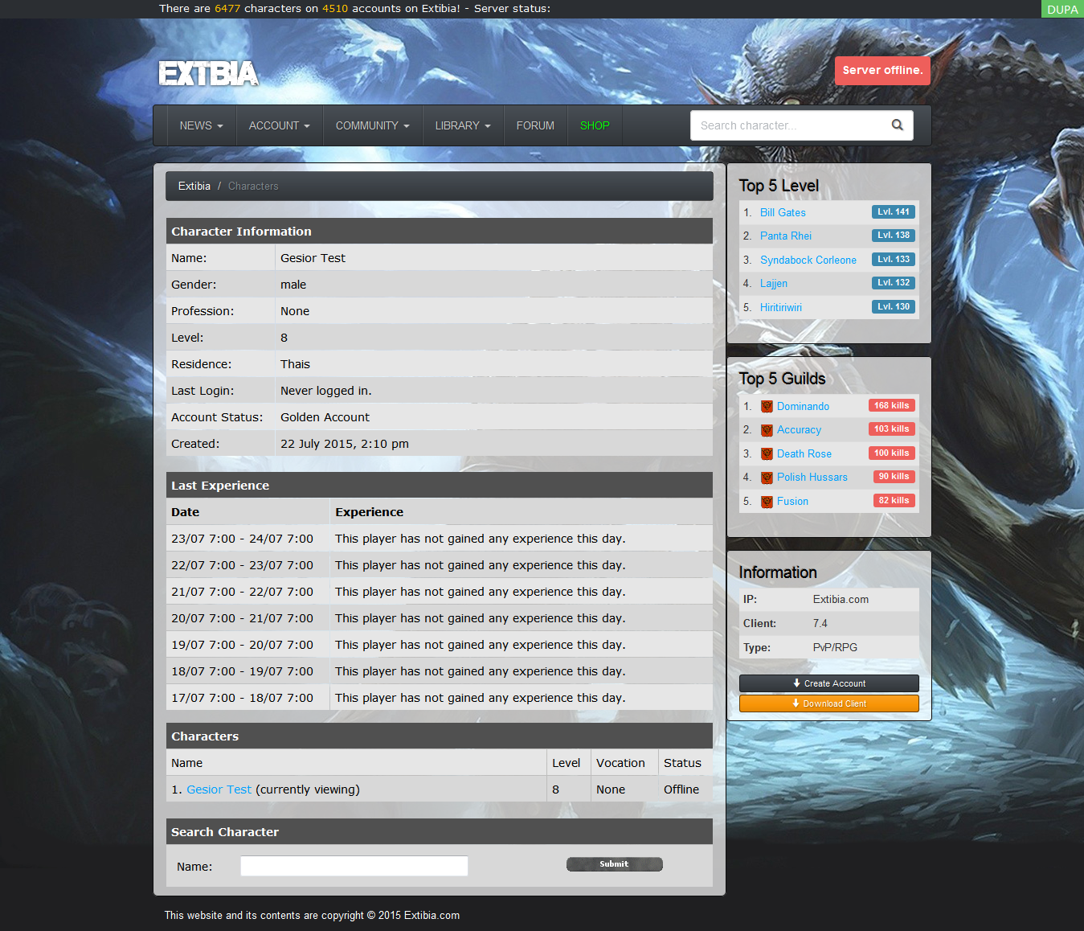
Task: Open Lajjen character profile
Action: click(x=774, y=283)
